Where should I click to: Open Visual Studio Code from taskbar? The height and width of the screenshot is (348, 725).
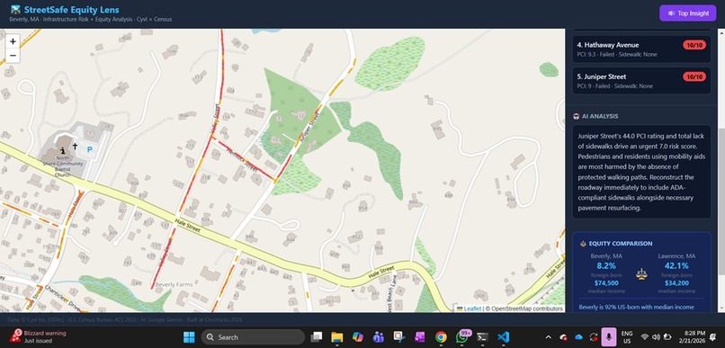(x=503, y=337)
